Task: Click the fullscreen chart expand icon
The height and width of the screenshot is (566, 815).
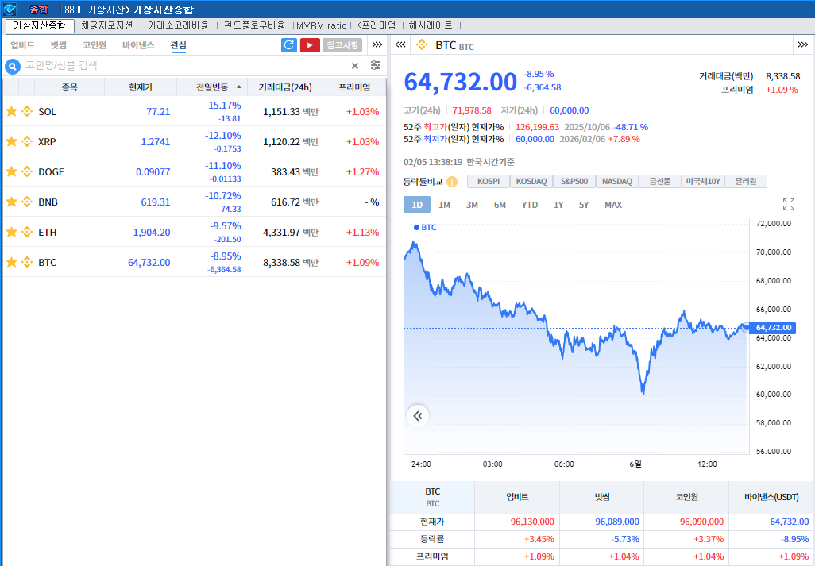Action: [788, 204]
